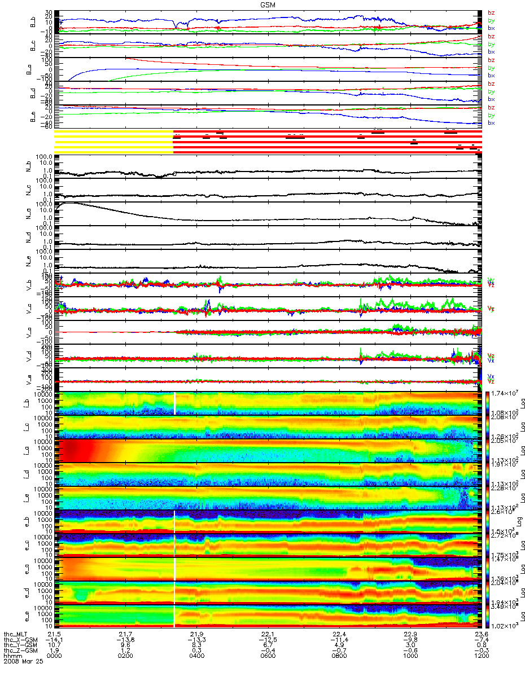The height and width of the screenshot is (677, 525).
Task: Click the white data gap in i_b spectrogram
Action: tap(175, 403)
